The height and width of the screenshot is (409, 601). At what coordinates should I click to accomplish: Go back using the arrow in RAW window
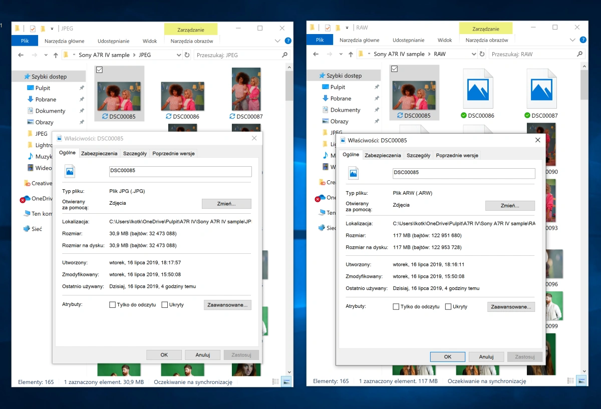[316, 54]
